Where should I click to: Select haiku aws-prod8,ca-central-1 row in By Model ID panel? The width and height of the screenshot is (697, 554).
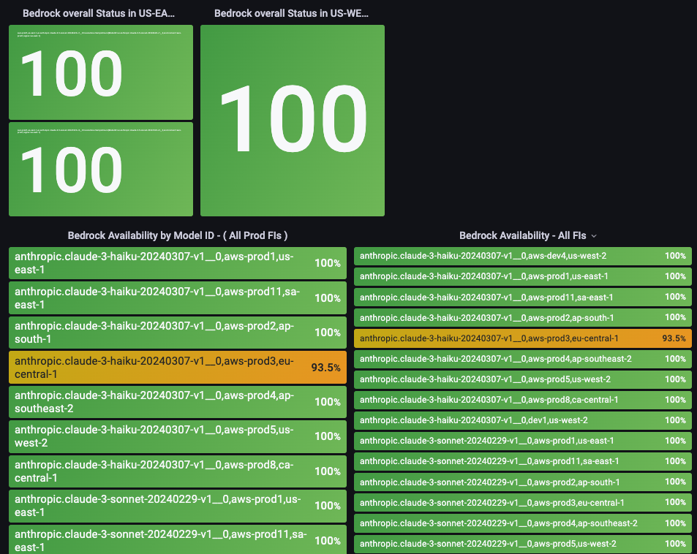[178, 471]
